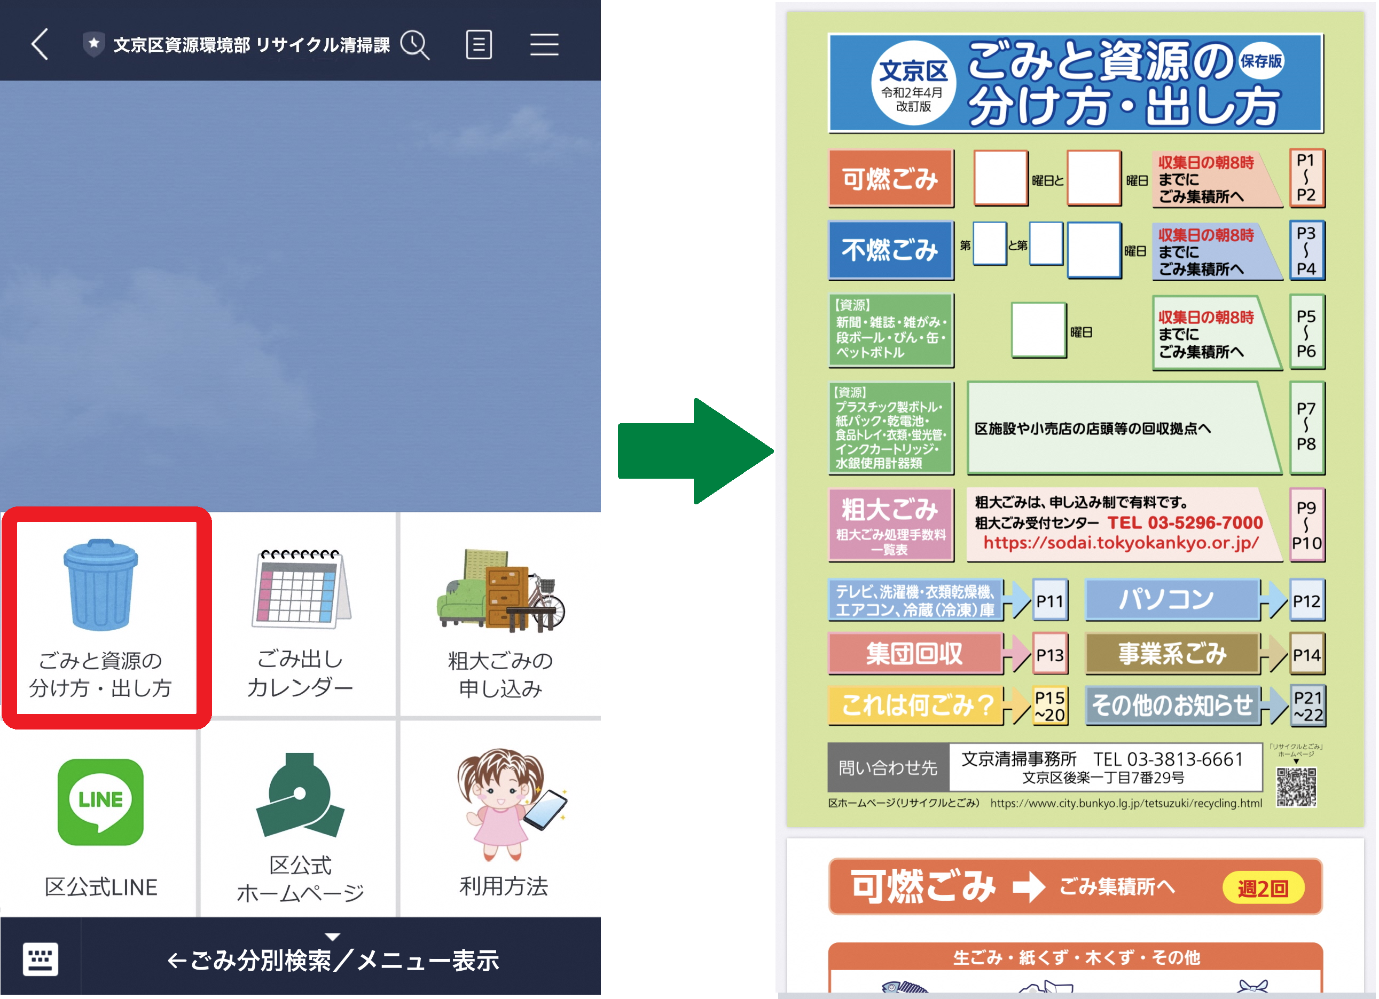Select green プラスチック製ボトル resource box

click(x=891, y=429)
